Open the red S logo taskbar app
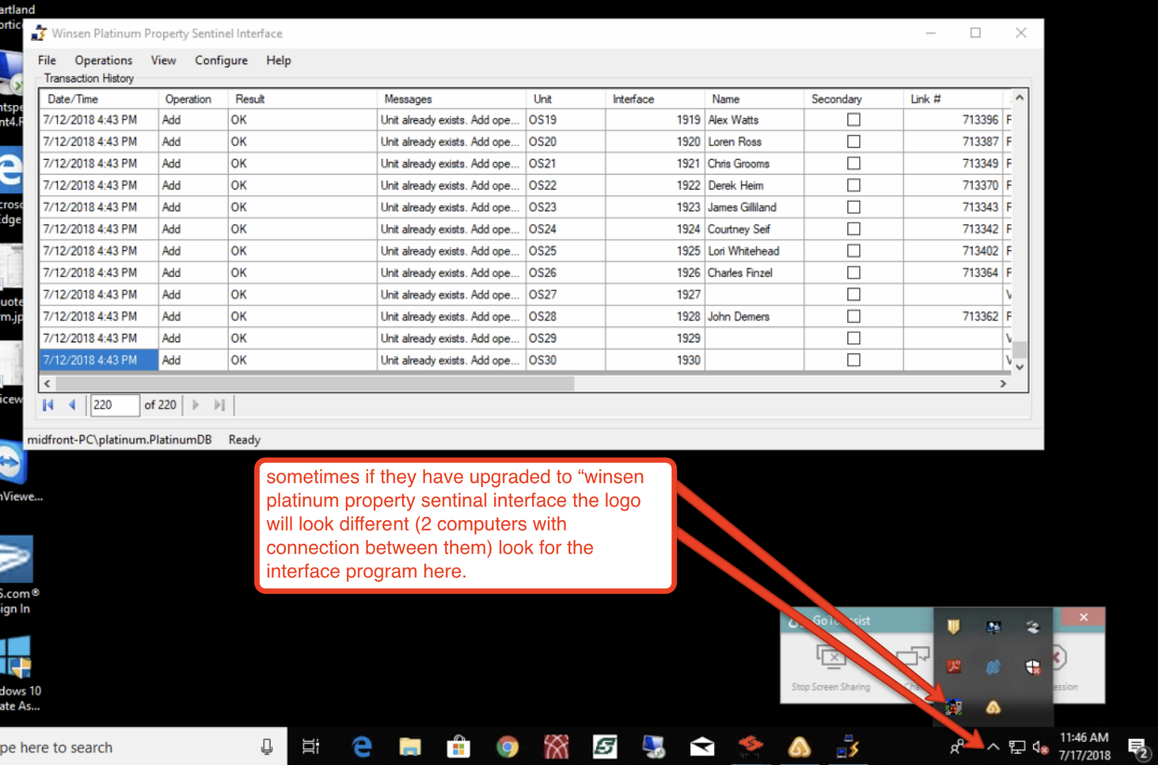The width and height of the screenshot is (1158, 765). click(x=751, y=745)
